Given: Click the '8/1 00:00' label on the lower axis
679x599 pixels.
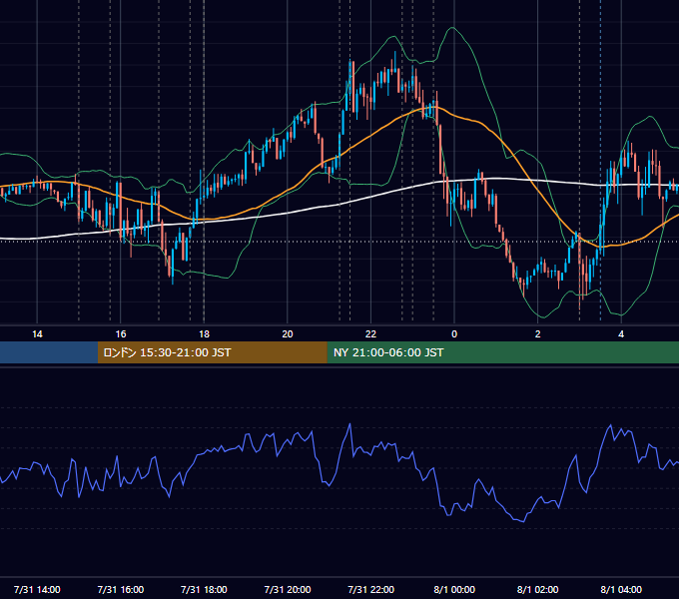Looking at the screenshot, I should 454,589.
